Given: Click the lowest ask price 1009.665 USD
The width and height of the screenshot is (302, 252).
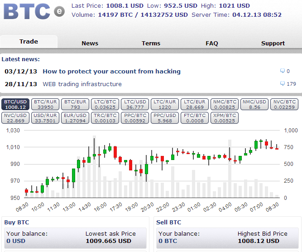Looking at the screenshot, I should pos(108,241).
